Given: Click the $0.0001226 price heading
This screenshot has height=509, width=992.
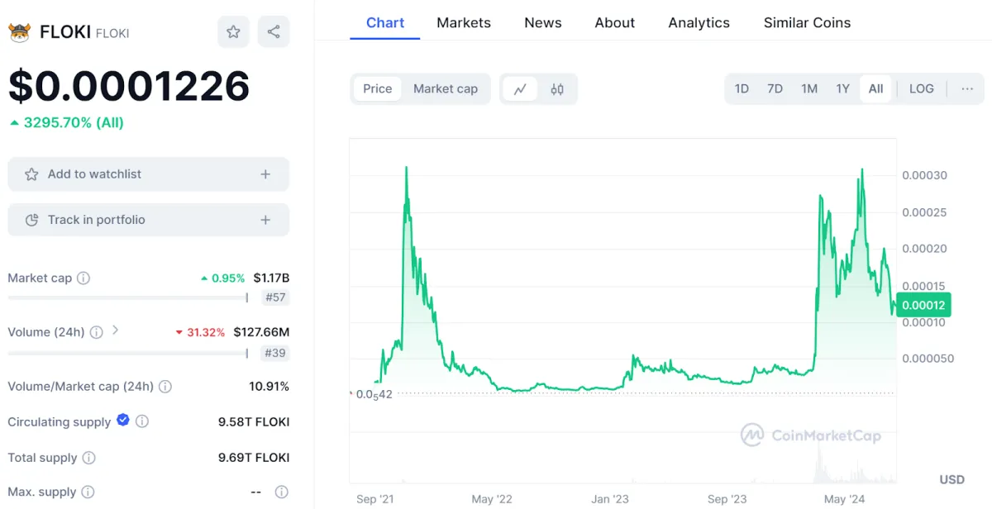Looking at the screenshot, I should (x=129, y=86).
